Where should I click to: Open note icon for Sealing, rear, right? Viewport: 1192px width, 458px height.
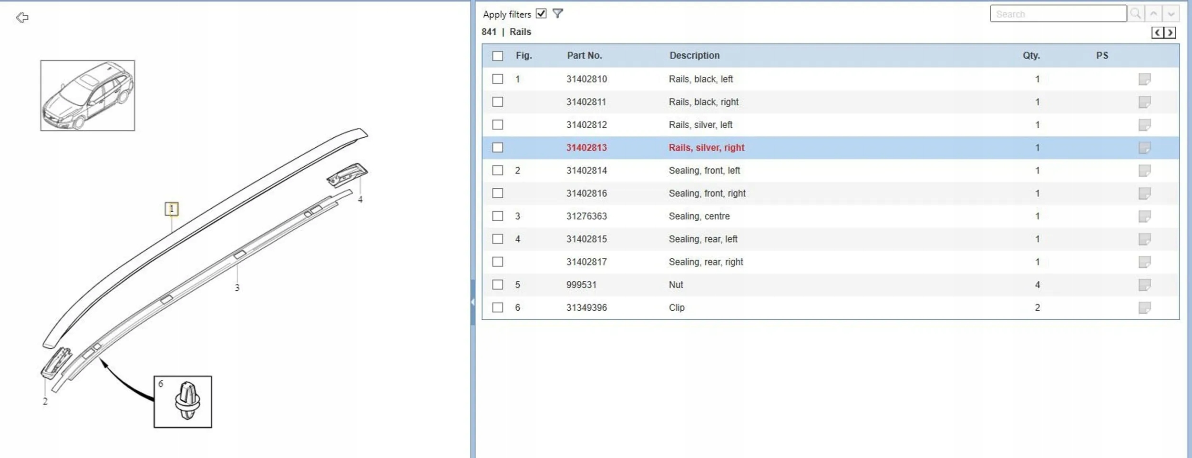click(1144, 262)
